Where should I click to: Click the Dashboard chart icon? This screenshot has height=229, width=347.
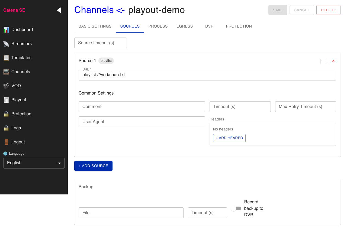click(6, 30)
